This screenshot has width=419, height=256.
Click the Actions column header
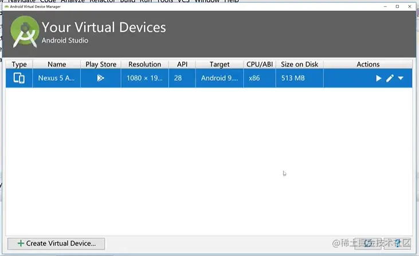368,64
